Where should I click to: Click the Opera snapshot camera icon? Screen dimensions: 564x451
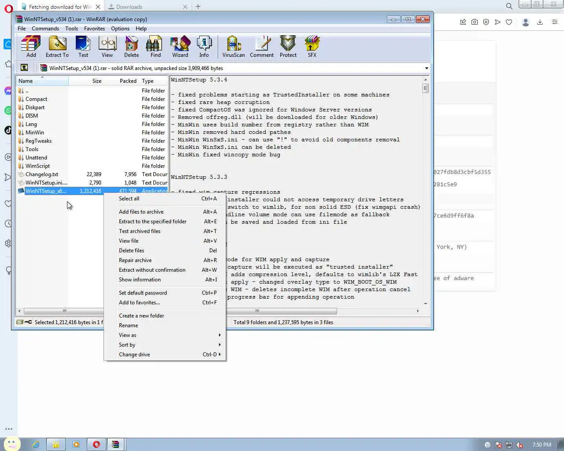click(x=475, y=22)
